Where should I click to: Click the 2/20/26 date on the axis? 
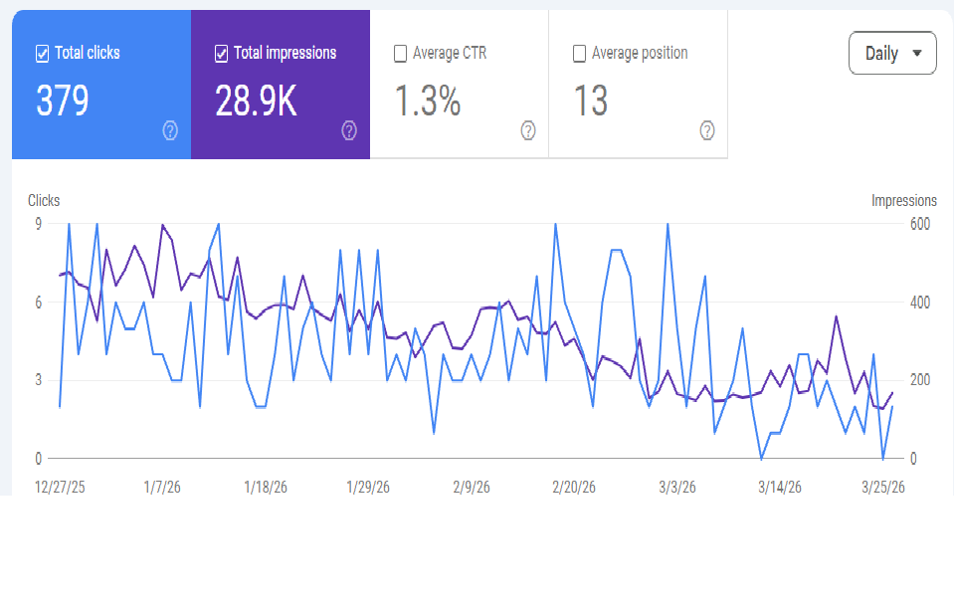(574, 488)
